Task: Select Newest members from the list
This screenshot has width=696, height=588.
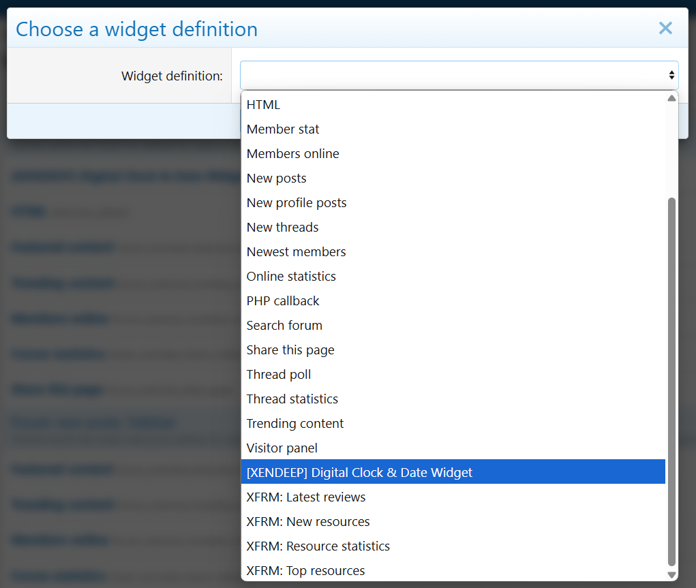Action: click(x=296, y=252)
